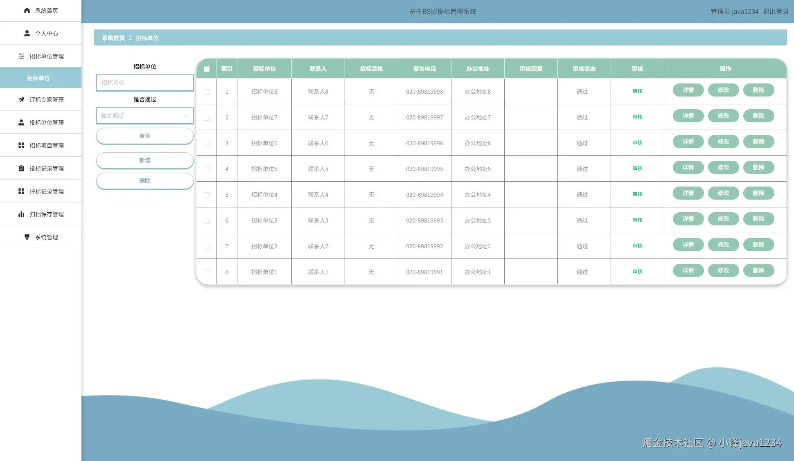Tick the checkbox for row 招标单位5
This screenshot has height=461, width=794.
207,169
